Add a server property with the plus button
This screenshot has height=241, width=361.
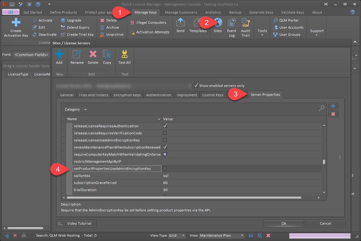[333, 106]
